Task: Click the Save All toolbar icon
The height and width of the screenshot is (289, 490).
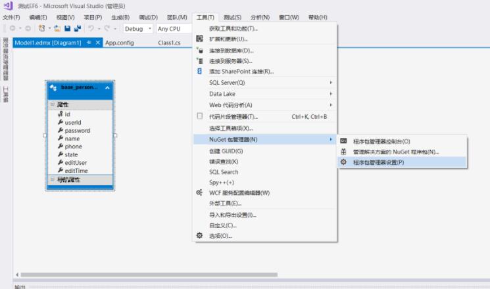Action: [x=78, y=28]
